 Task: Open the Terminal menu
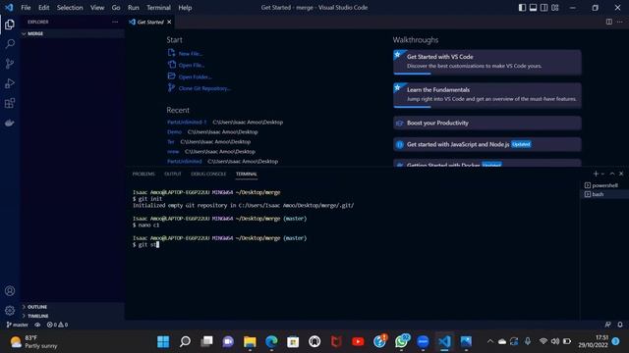[158, 8]
